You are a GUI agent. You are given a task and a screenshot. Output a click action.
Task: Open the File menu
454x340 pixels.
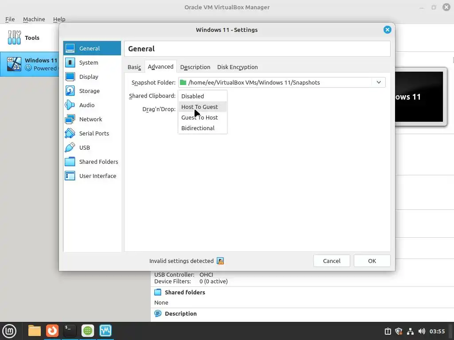point(10,19)
